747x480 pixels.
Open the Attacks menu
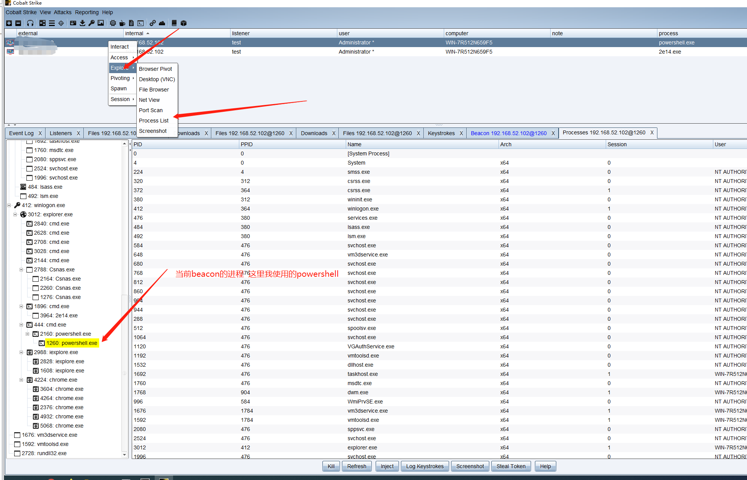point(62,12)
